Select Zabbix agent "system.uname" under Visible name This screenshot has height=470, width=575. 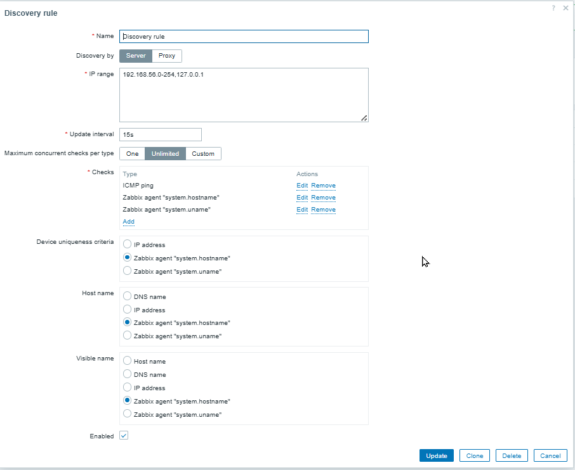click(x=128, y=414)
